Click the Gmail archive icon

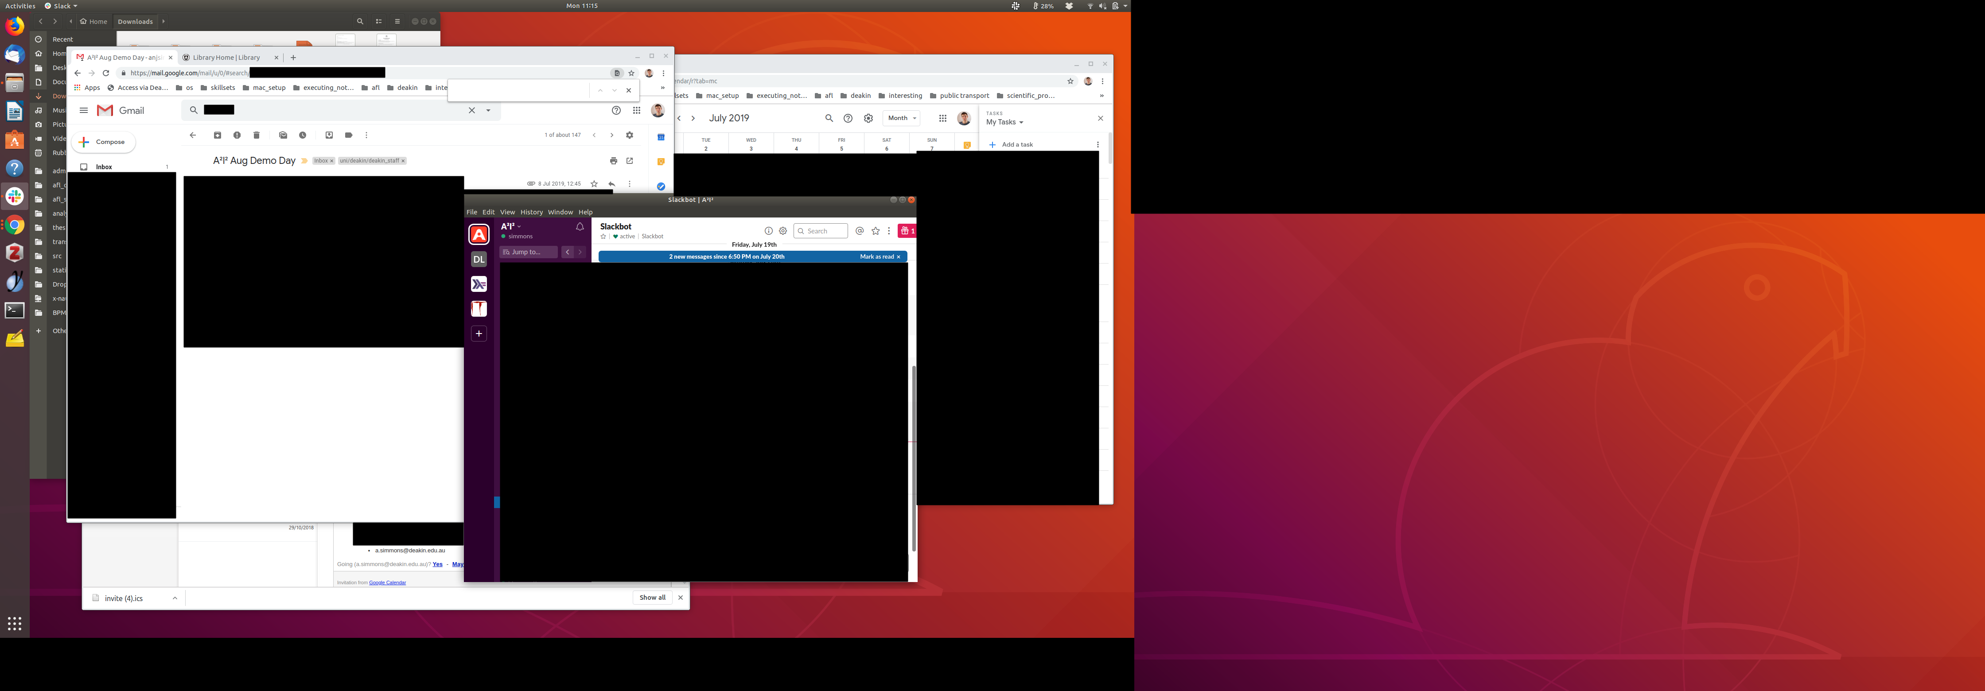(x=217, y=136)
